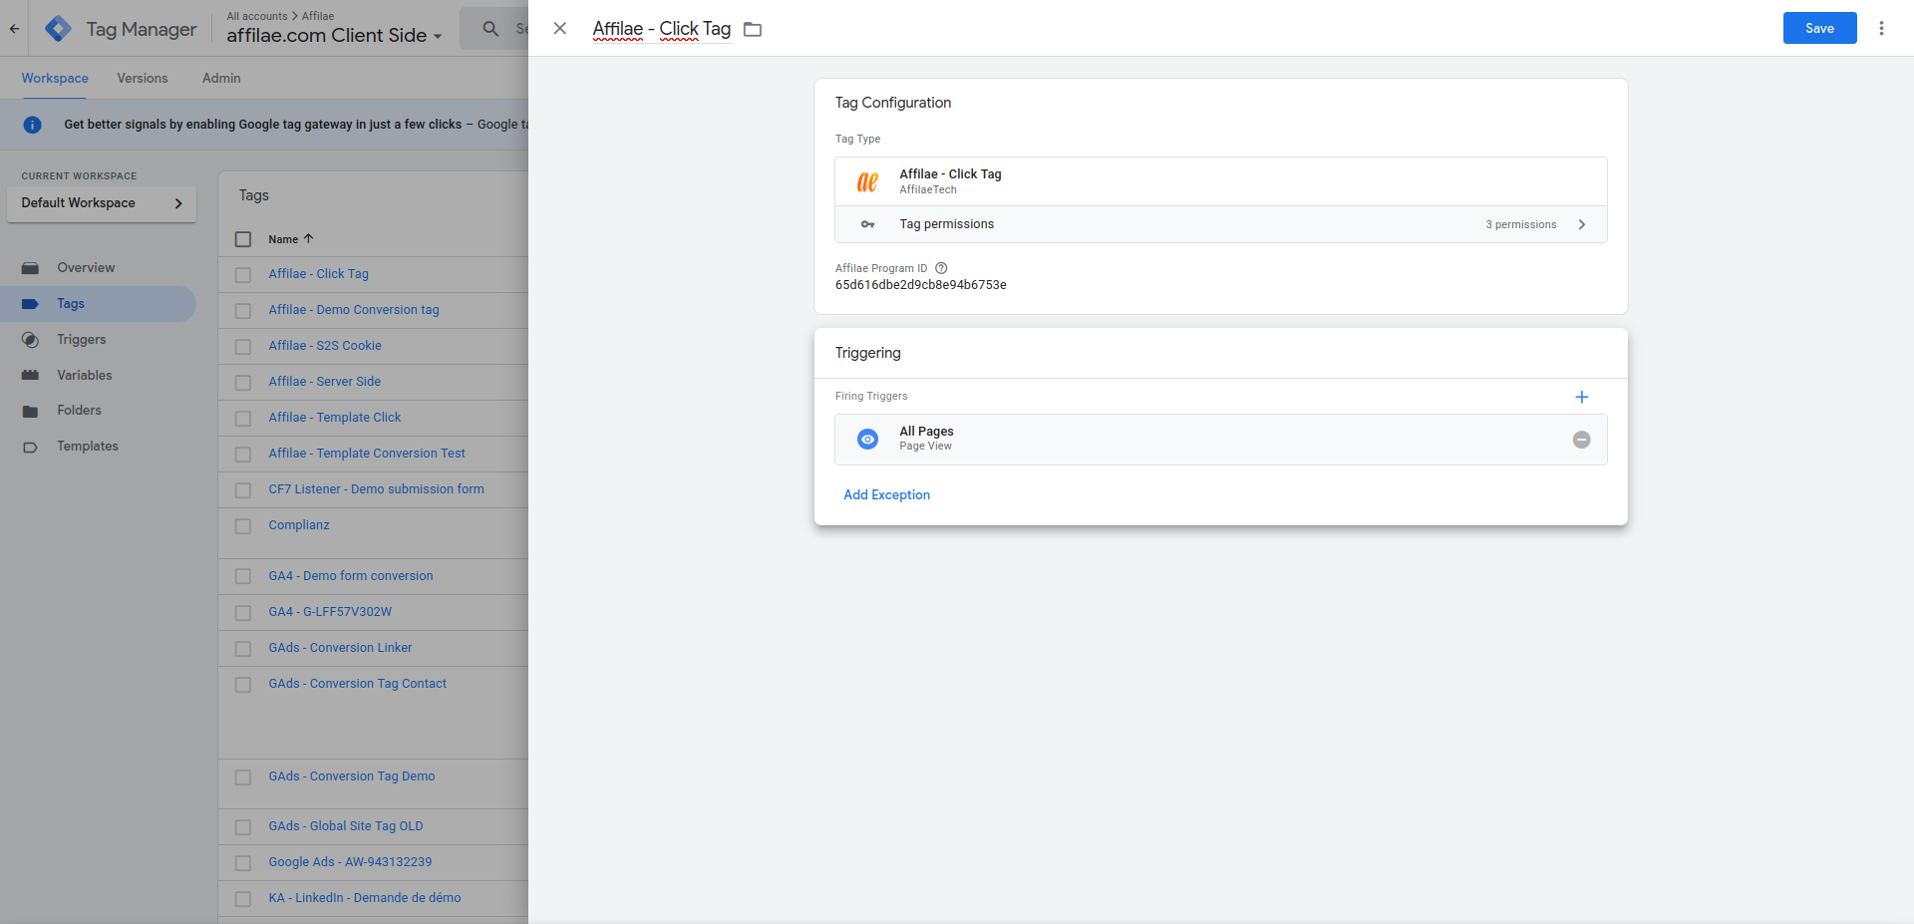Switch to the Workspace tab
This screenshot has width=1914, height=924.
coord(55,78)
